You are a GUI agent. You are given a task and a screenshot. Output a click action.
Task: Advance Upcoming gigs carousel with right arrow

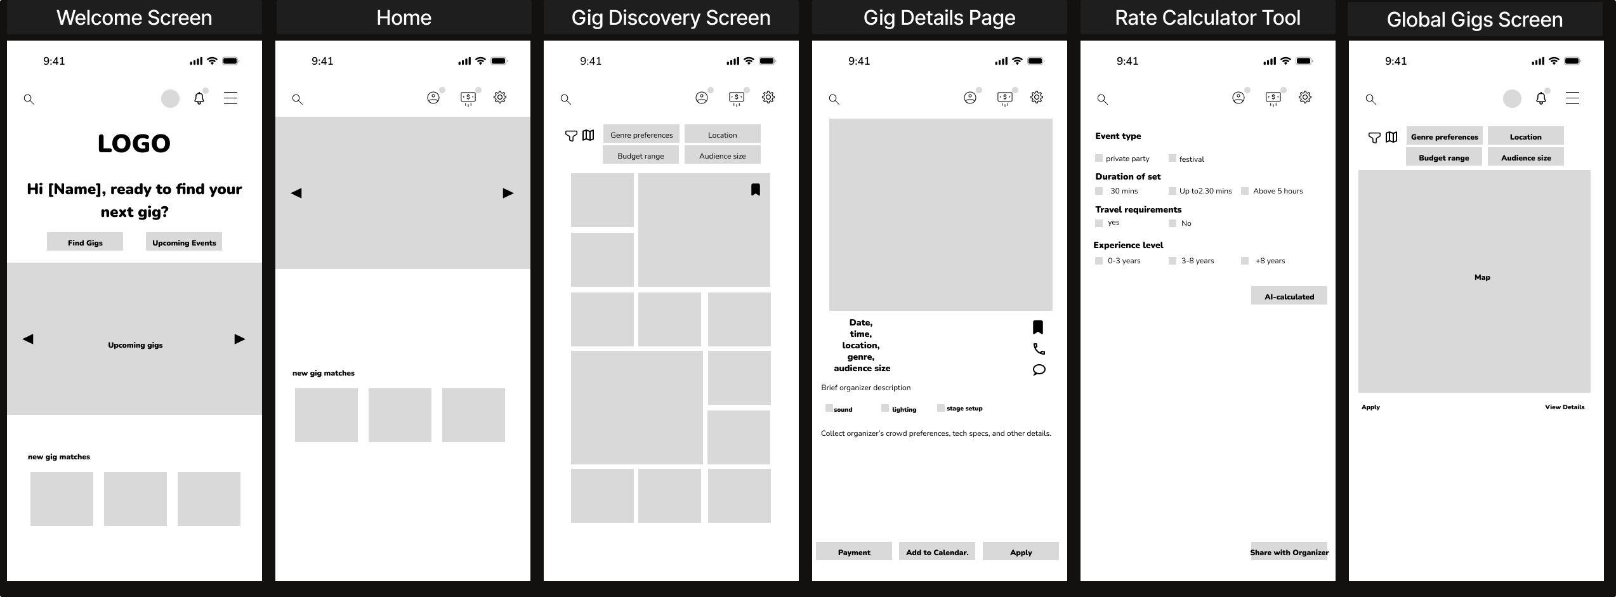[239, 339]
